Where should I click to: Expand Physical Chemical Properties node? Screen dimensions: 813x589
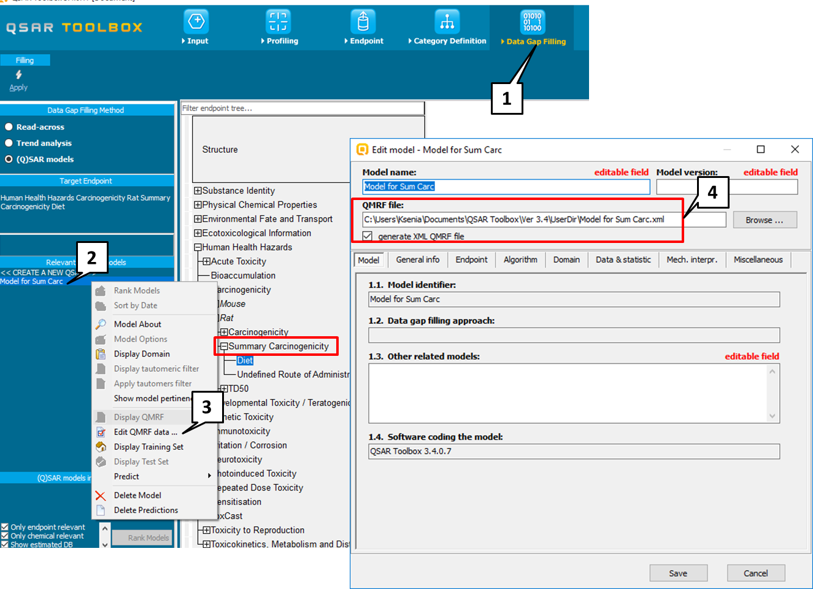pos(198,205)
